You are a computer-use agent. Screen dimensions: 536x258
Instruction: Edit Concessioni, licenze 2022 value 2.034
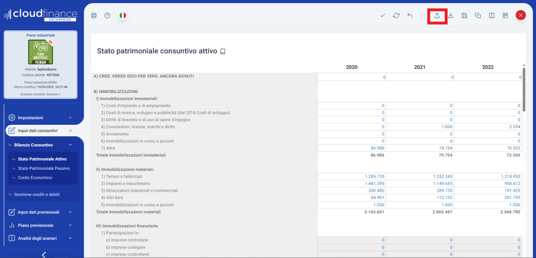point(488,126)
